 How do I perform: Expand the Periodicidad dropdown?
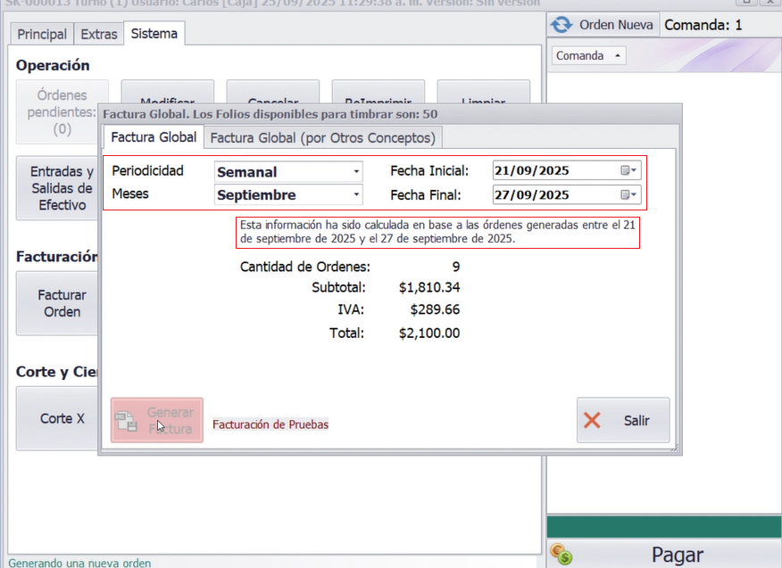point(356,171)
